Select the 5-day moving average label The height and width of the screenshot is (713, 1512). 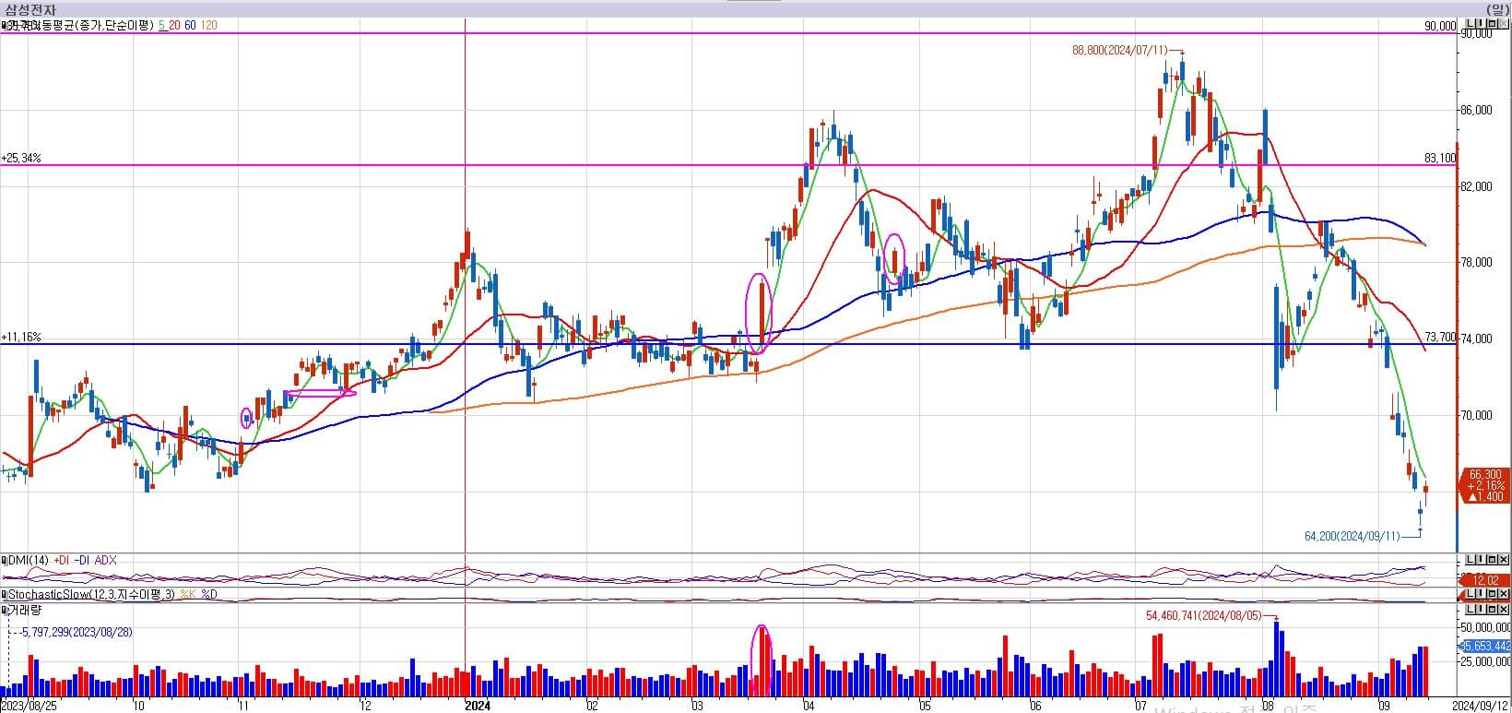tap(162, 26)
